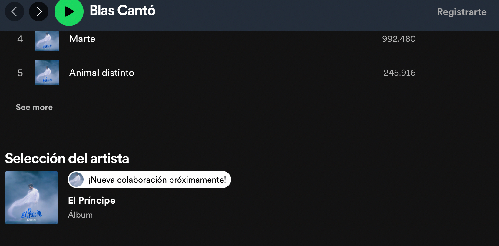Image resolution: width=499 pixels, height=246 pixels.
Task: Select the El Príncipe album cover thumbnail
Action: (x=31, y=197)
